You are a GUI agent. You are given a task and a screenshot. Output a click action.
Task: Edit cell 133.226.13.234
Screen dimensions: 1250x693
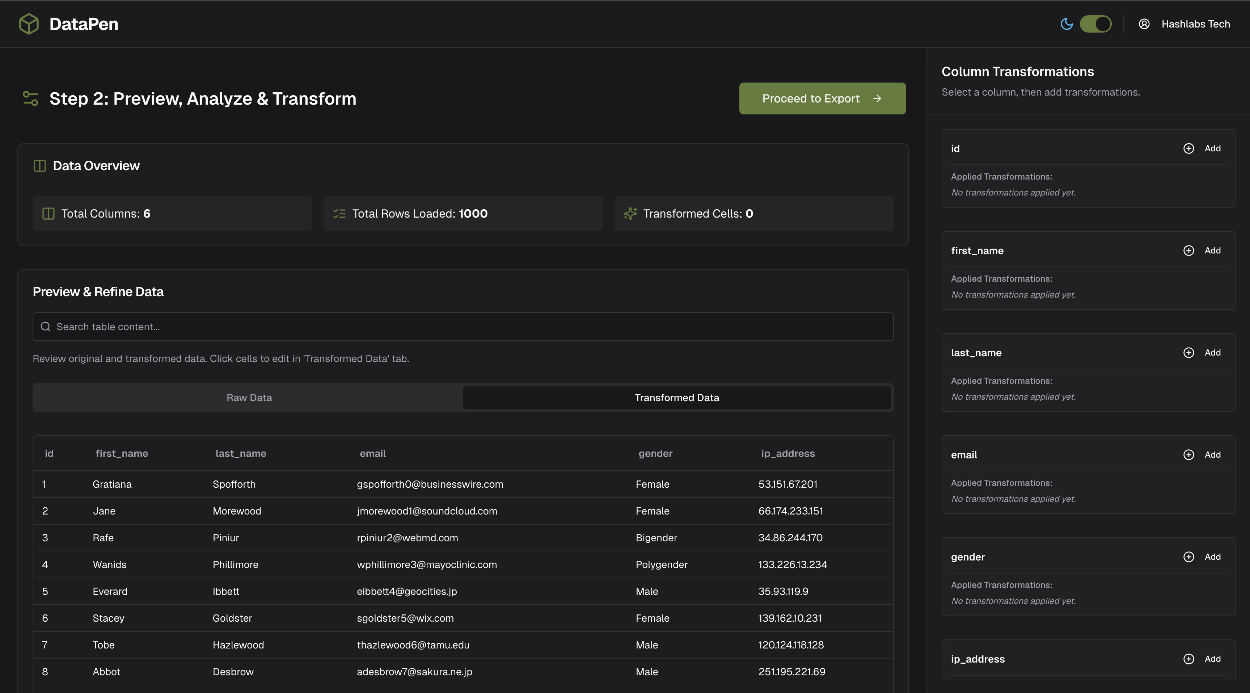click(793, 564)
